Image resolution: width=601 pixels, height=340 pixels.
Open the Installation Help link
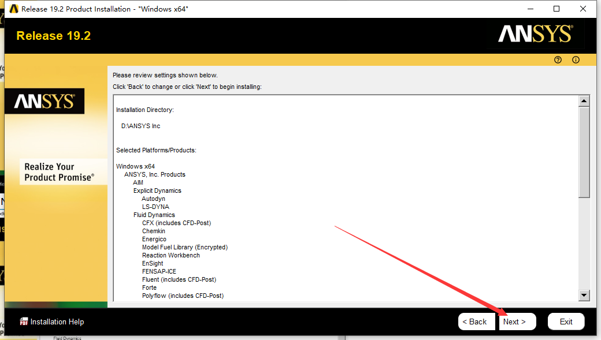click(57, 322)
